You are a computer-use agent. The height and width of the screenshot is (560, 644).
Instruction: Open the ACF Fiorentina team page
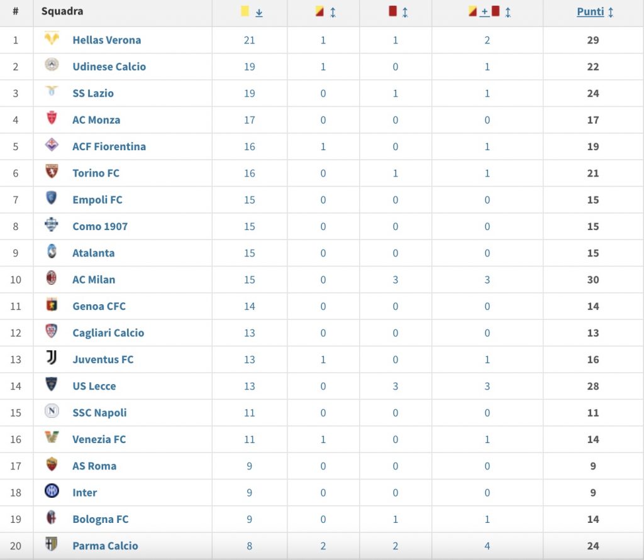(109, 146)
